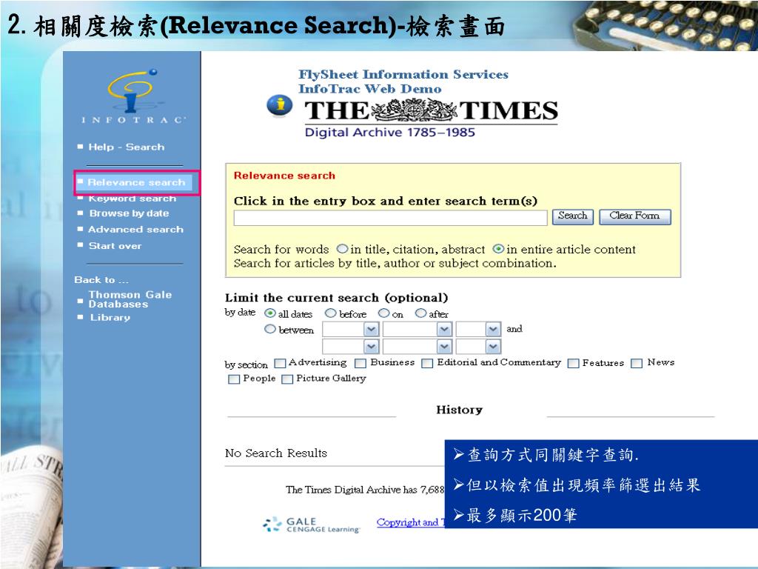Click 'InfoTrac Web Demo' text

[370, 89]
